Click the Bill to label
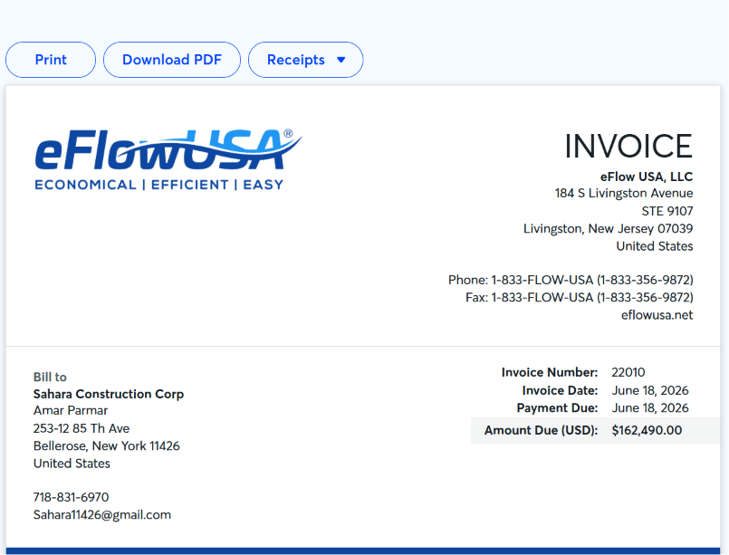This screenshot has height=555, width=729. point(50,377)
